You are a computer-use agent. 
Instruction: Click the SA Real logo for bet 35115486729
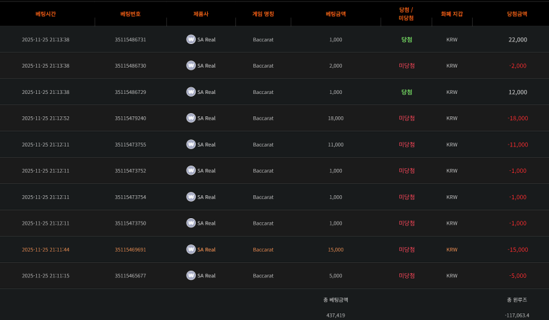pyautogui.click(x=191, y=92)
